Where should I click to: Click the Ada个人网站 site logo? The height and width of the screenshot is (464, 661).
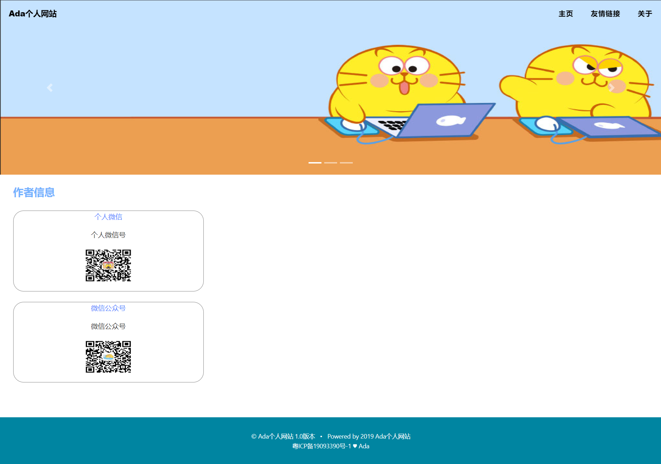coord(33,14)
